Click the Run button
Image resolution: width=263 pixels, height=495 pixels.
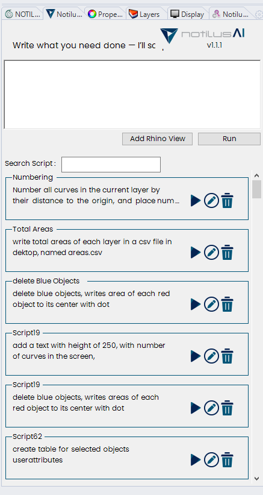point(229,139)
